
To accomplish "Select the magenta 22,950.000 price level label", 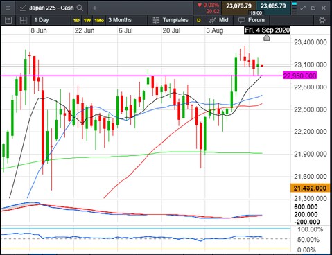I will [299, 76].
